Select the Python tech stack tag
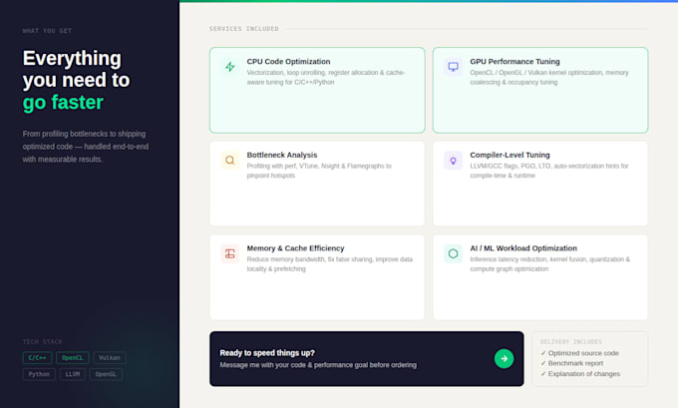678x408 pixels. click(39, 374)
